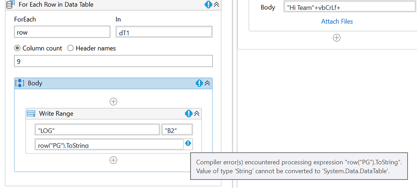Viewport: 417px width, 188px height.
Task: Click the For Each Row data table icon
Action: tap(9, 4)
